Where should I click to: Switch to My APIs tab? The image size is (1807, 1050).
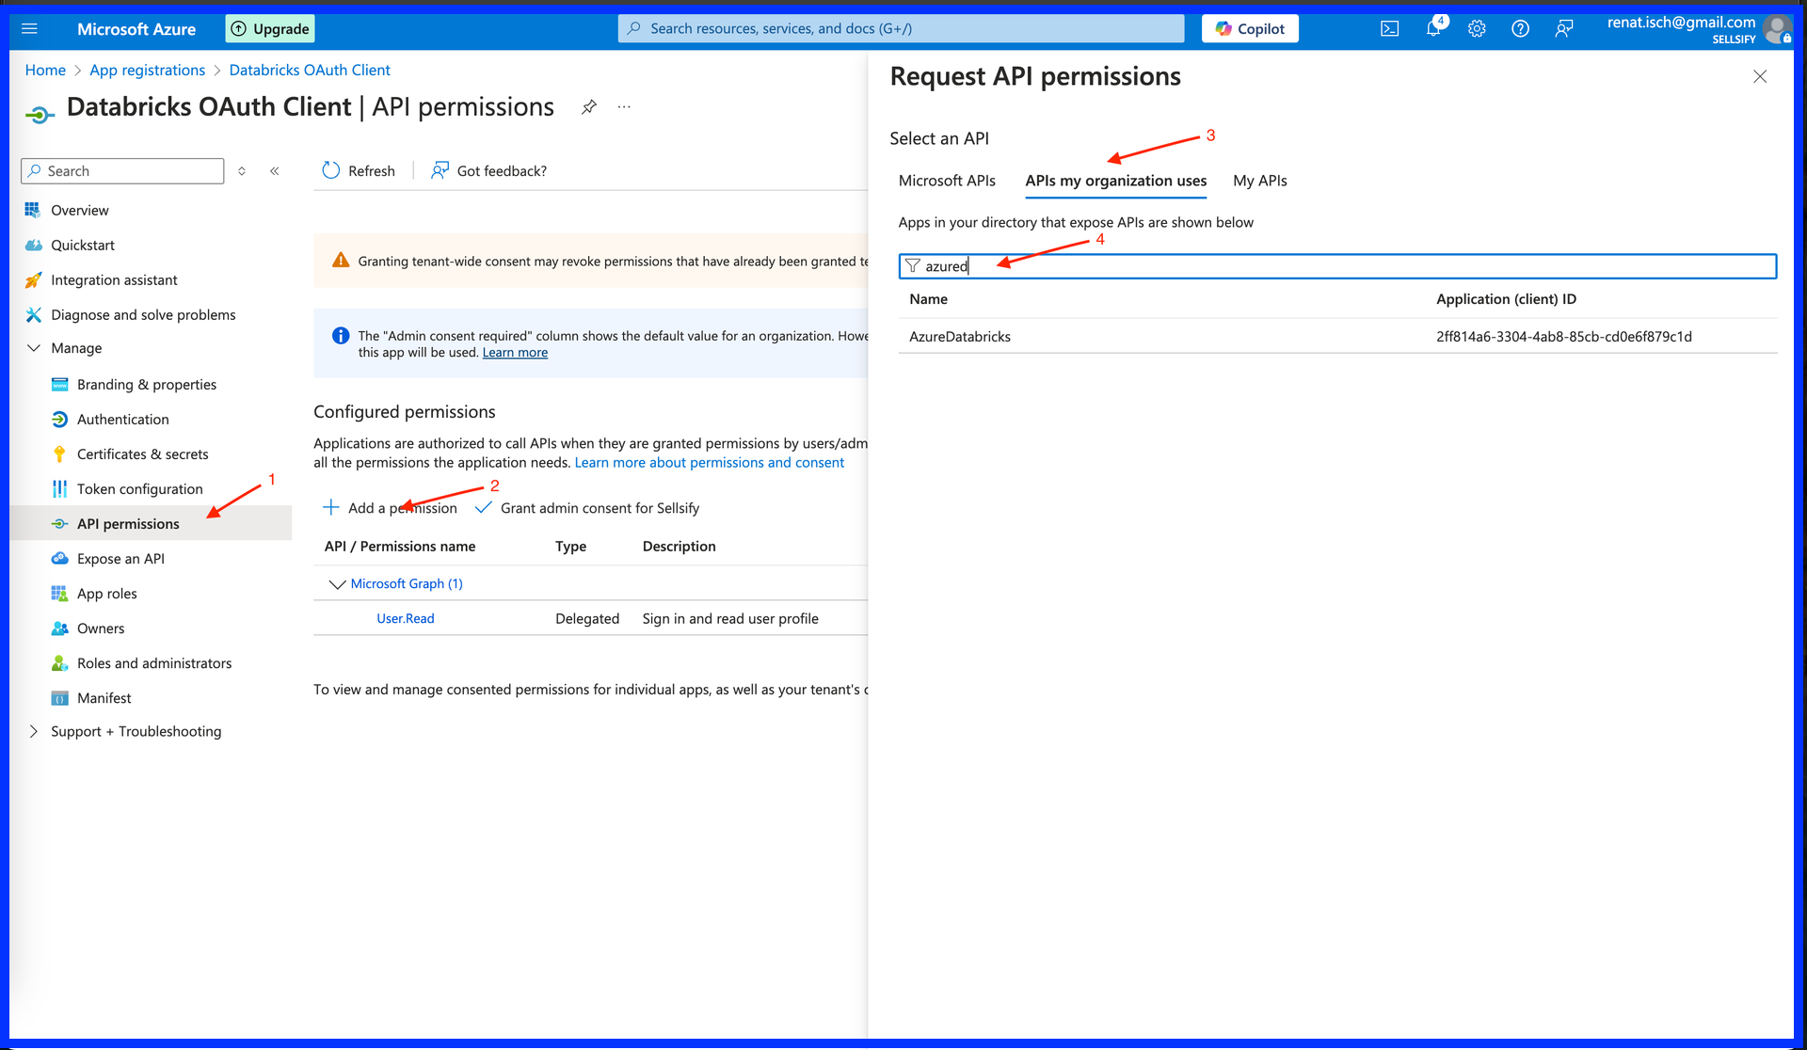point(1259,181)
